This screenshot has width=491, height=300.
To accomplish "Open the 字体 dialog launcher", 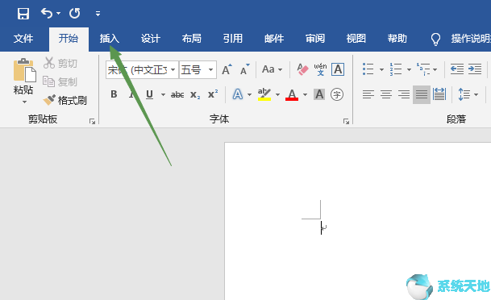I will (x=346, y=121).
